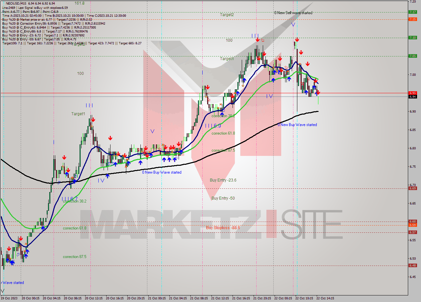The width and height of the screenshot is (421, 302).
Task: Click the red 6.60 price tag on axis
Action: (x=412, y=222)
